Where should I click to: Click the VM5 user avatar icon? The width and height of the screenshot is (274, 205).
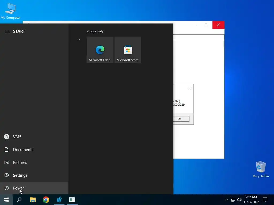tap(7, 137)
